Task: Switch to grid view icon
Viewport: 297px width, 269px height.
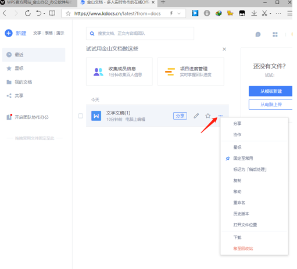Action: pos(275,34)
